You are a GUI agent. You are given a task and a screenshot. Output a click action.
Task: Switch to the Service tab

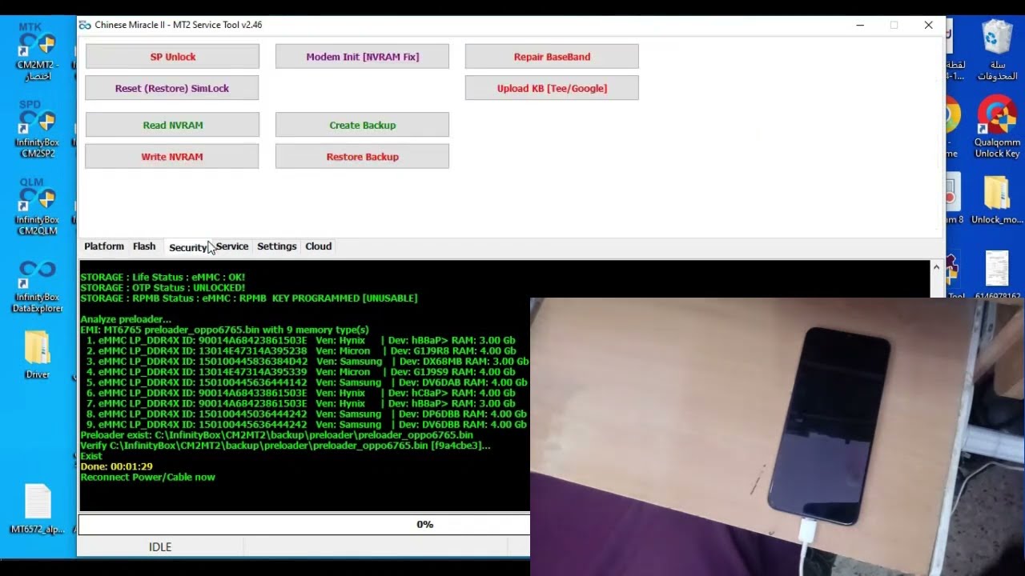[x=231, y=246]
